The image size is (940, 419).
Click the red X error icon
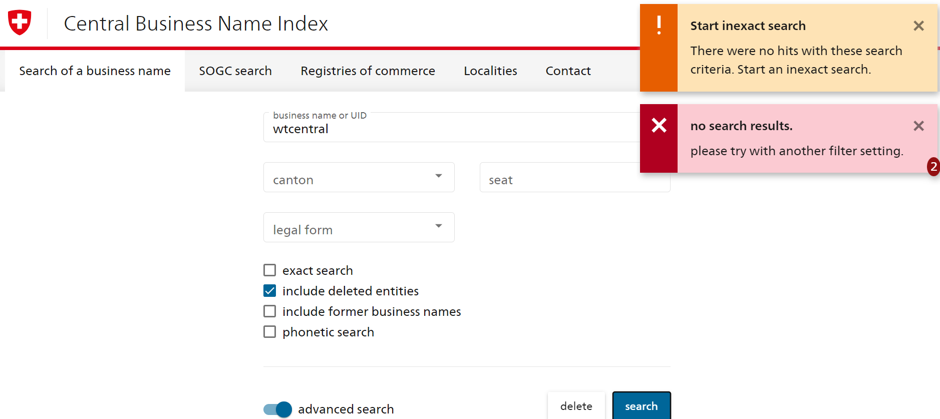[659, 125]
